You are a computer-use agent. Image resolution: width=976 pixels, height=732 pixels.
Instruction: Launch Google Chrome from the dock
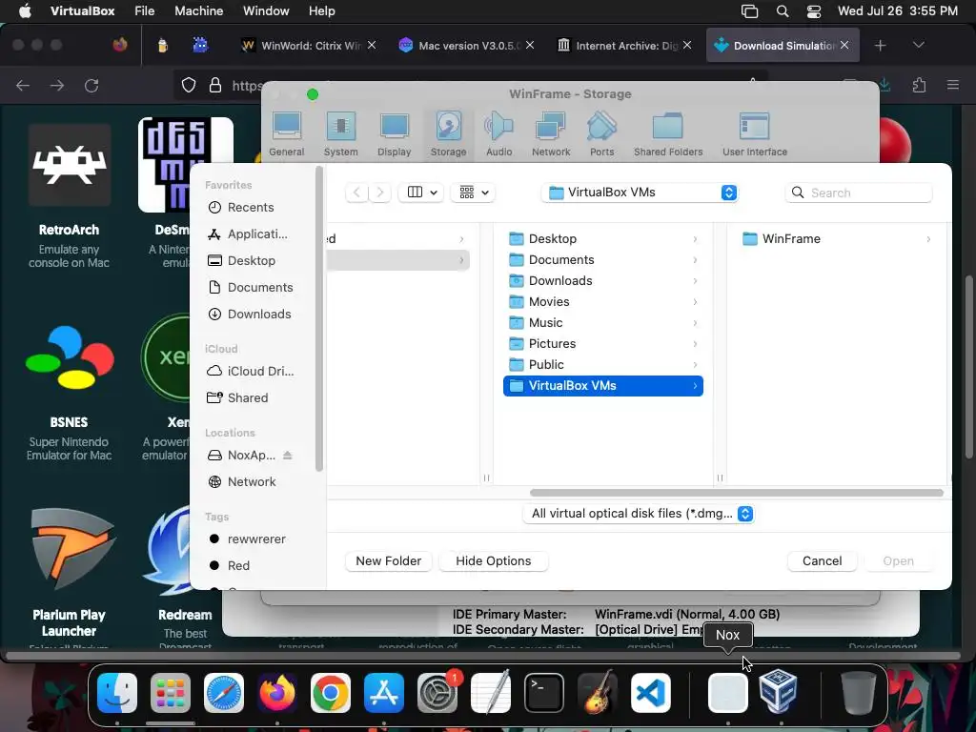(x=331, y=693)
